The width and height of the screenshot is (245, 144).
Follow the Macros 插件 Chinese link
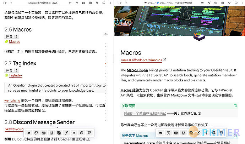(130, 90)
